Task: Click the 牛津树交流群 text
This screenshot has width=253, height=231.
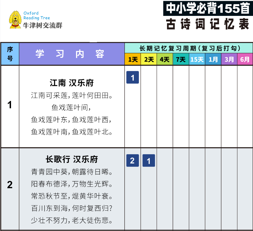Action: click(x=42, y=26)
